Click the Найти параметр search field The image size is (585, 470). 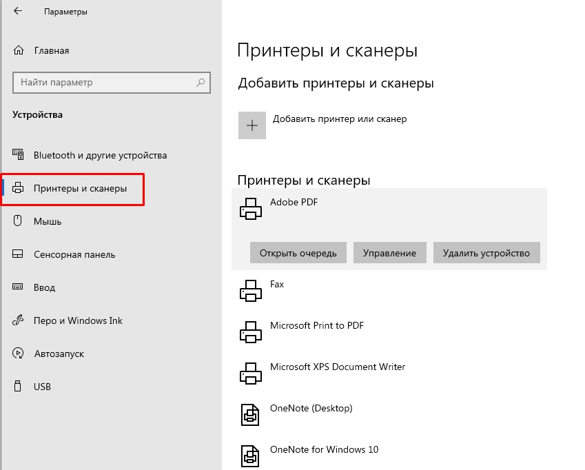tap(103, 83)
